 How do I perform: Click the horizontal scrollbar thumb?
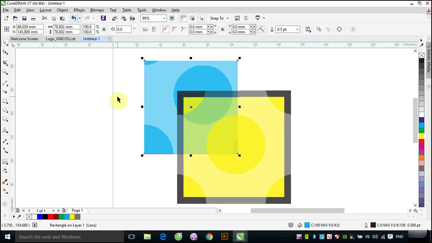297,211
